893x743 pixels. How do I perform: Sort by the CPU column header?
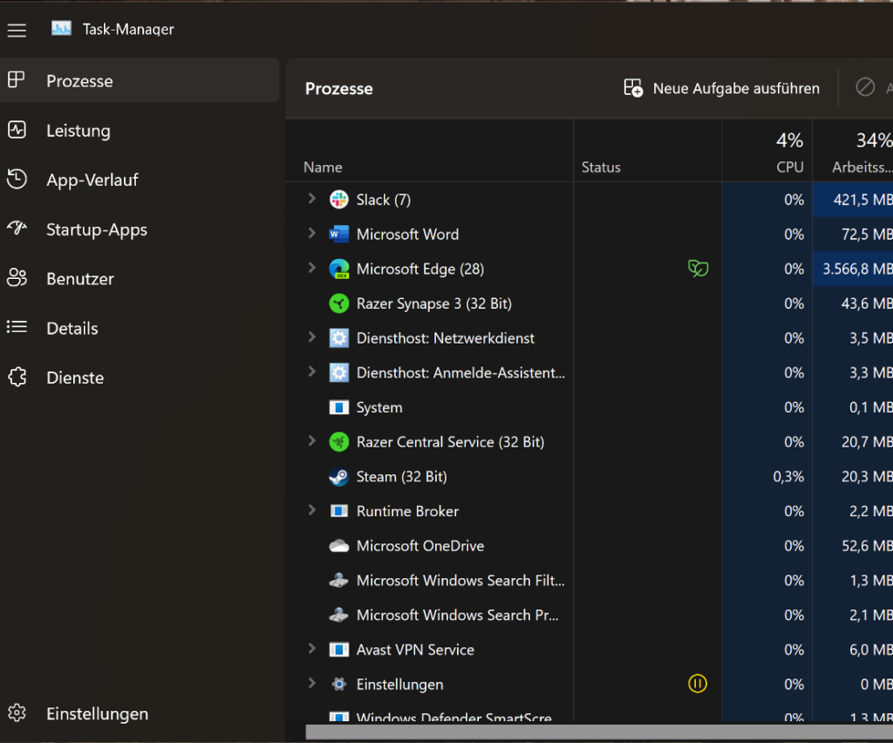pos(767,150)
